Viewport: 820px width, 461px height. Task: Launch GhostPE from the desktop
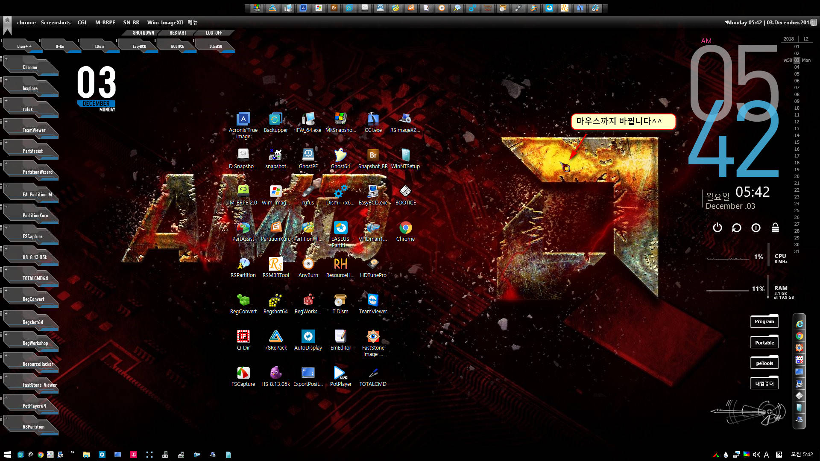tap(308, 159)
